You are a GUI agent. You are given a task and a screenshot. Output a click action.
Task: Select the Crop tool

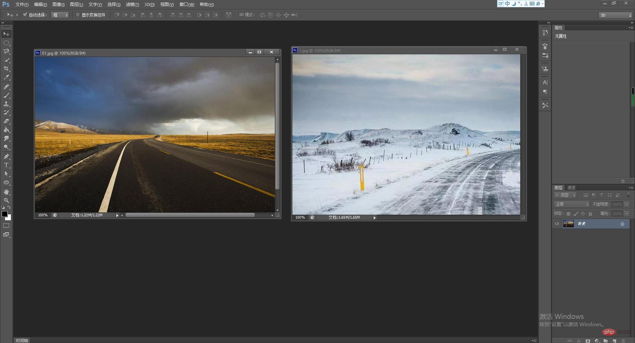[6, 68]
